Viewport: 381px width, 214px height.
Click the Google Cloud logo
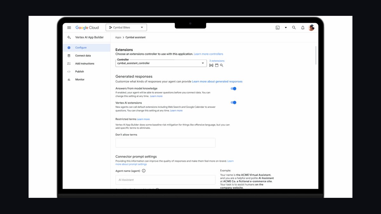(87, 28)
